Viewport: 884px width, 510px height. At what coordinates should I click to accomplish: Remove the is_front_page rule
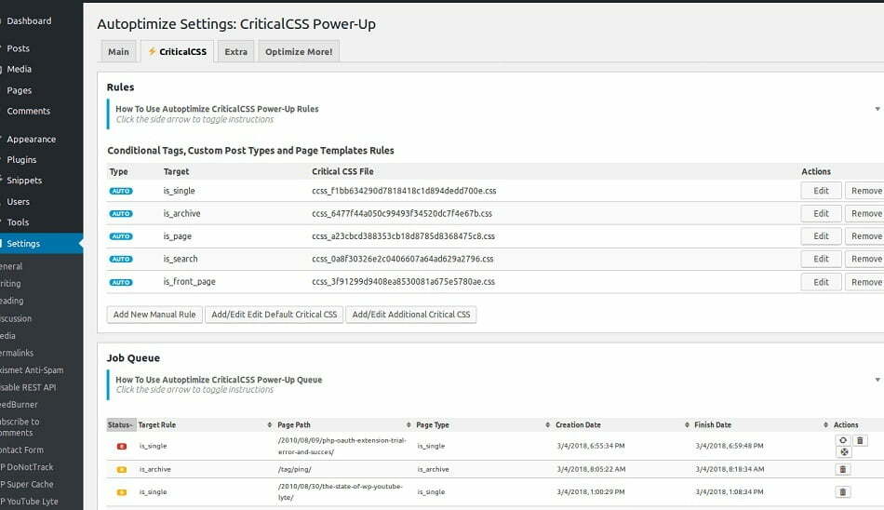point(864,282)
